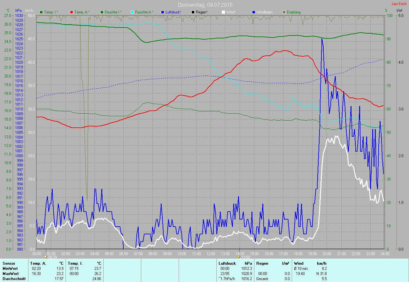The image size is (409, 282).
Task: Click the date title Donnerstag, 09.07.2015
Action: (x=205, y=5)
